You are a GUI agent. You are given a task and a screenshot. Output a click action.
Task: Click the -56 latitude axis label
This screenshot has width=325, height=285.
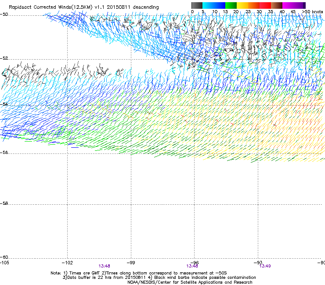click(4, 153)
